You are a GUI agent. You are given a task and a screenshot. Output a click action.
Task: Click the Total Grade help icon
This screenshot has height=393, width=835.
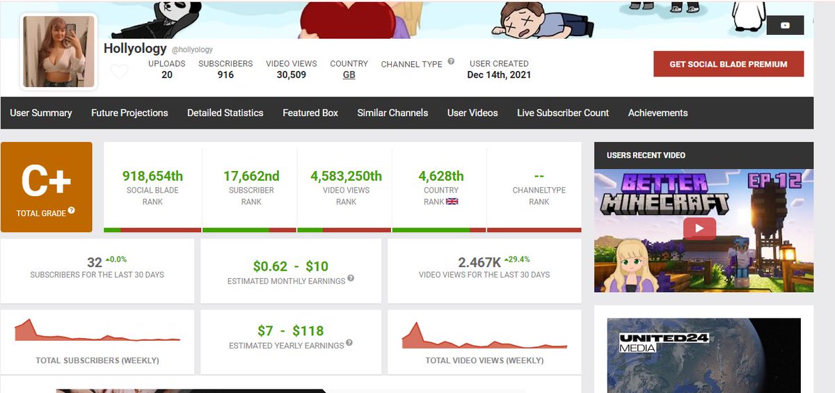pos(72,211)
